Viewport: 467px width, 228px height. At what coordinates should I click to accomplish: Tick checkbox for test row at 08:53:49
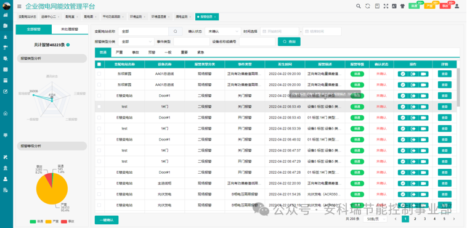[x=99, y=107]
